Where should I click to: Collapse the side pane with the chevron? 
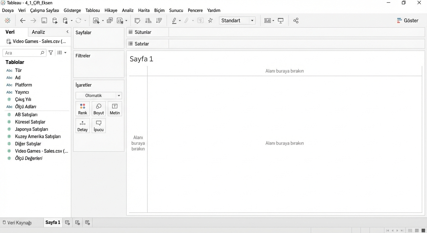pos(67,32)
